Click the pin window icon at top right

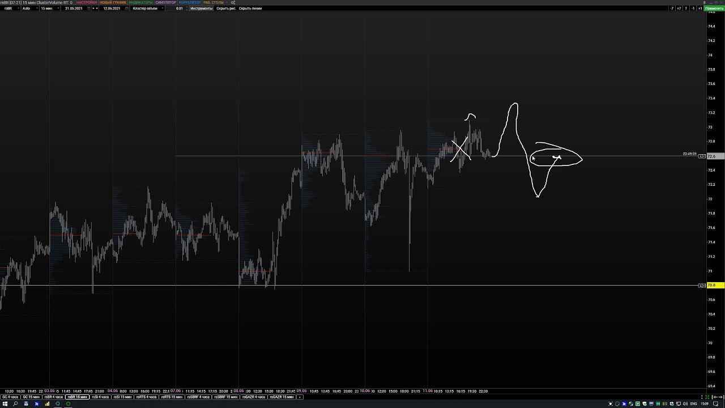point(705,2)
